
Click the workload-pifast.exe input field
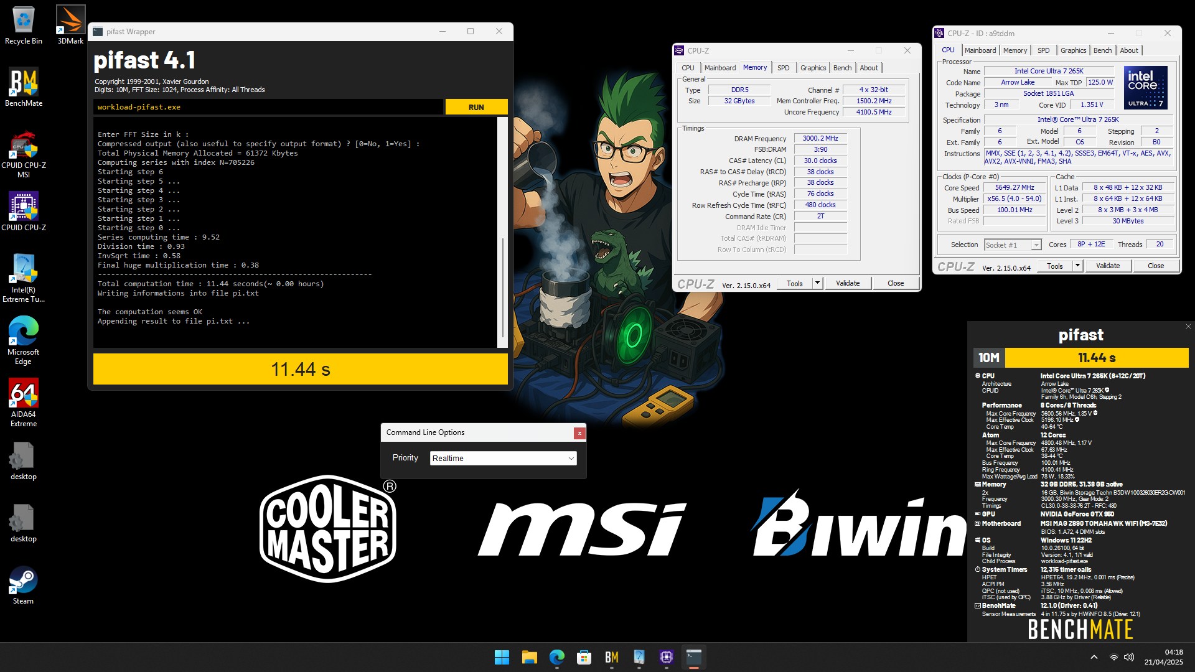[x=268, y=107]
